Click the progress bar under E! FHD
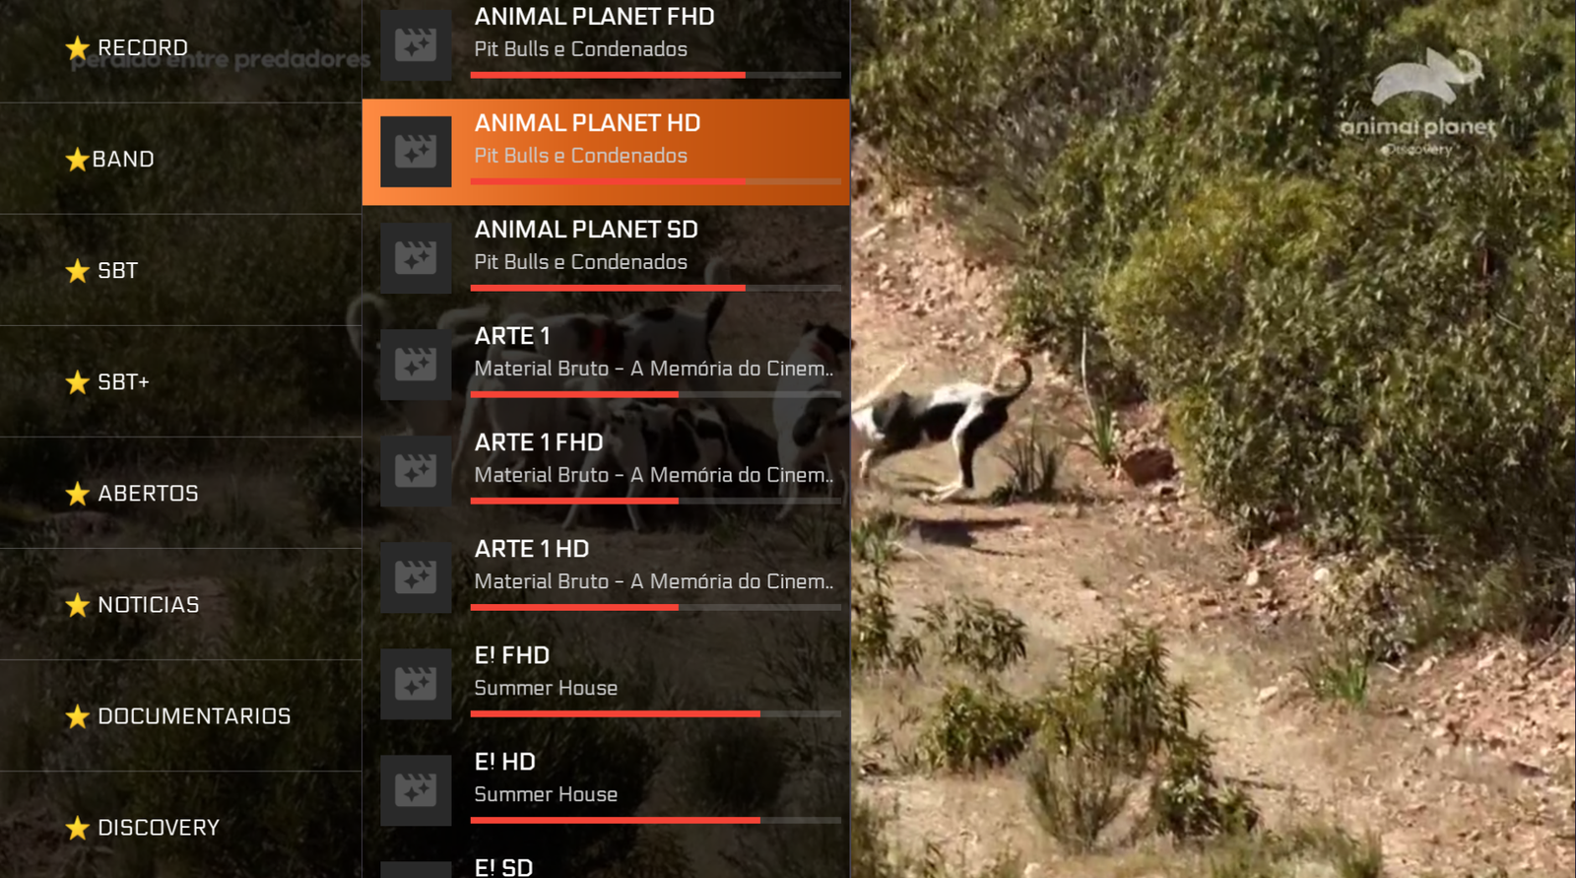Screen dimensions: 1576x878 (656, 713)
